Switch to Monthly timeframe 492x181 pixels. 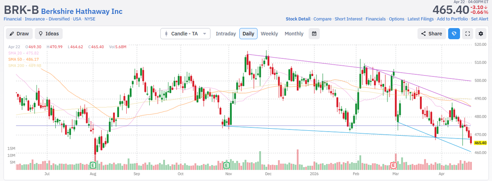pyautogui.click(x=294, y=34)
